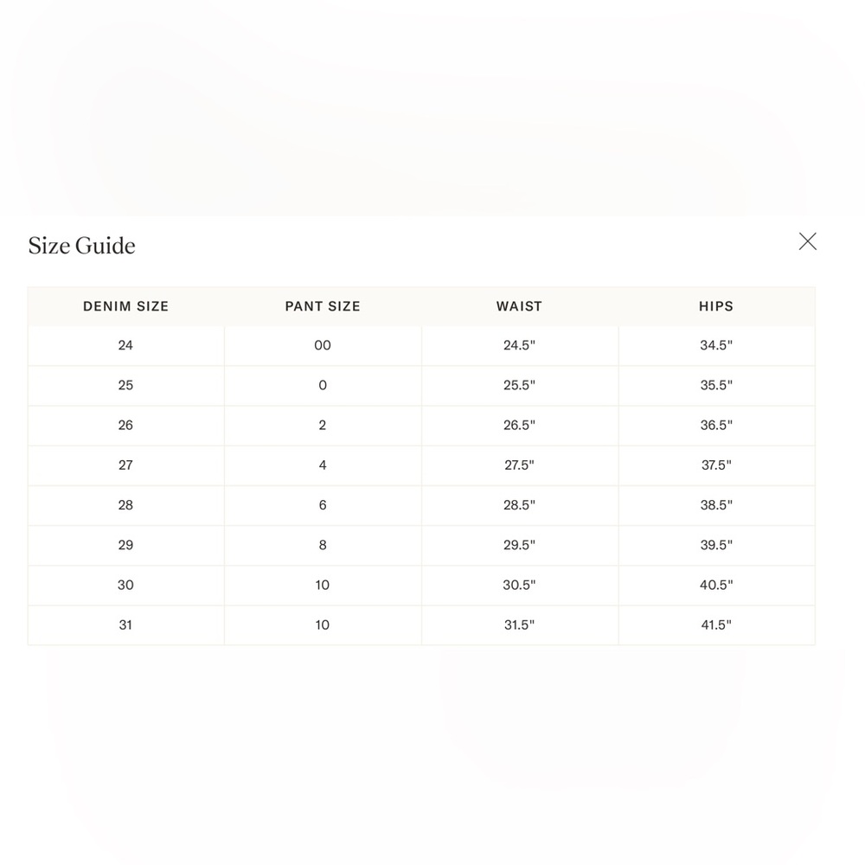The width and height of the screenshot is (865, 865).
Task: Click pant size 00 cell
Action: point(323,345)
